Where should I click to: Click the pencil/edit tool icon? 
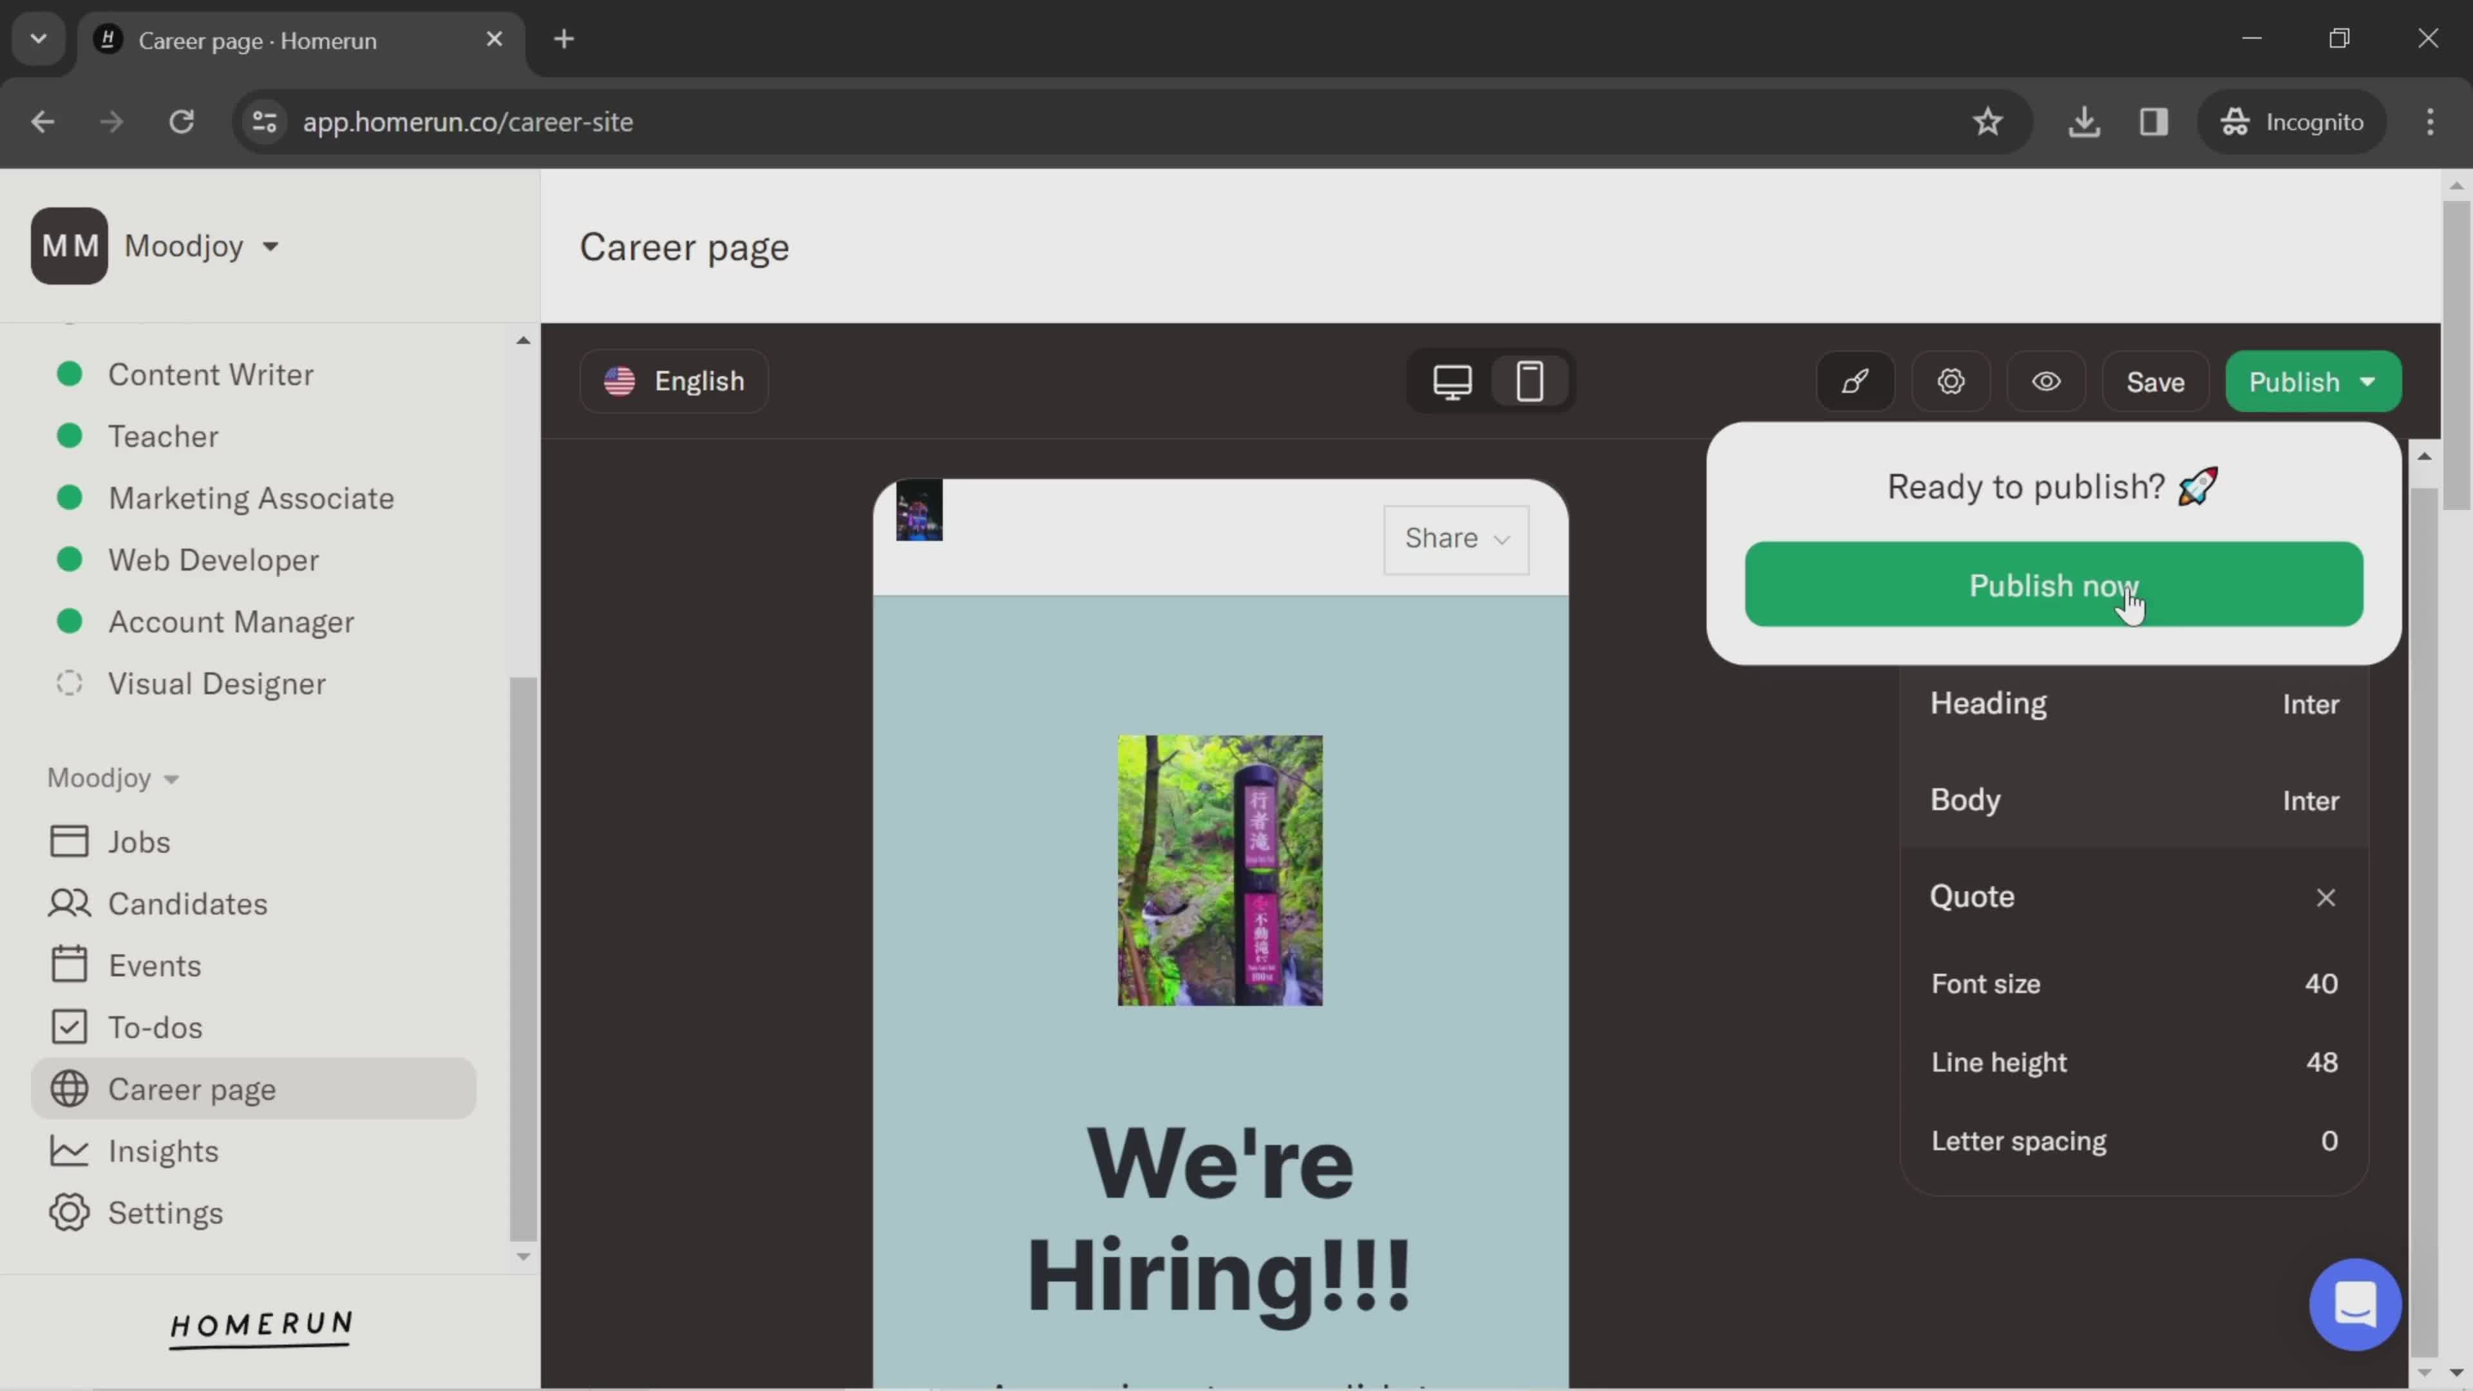coord(1855,381)
